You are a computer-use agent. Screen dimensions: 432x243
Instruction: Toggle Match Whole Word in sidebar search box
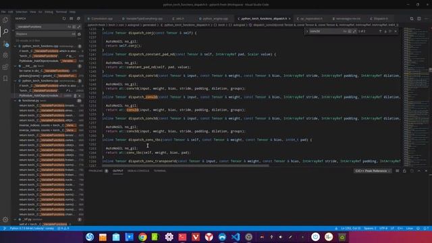[x=74, y=27]
